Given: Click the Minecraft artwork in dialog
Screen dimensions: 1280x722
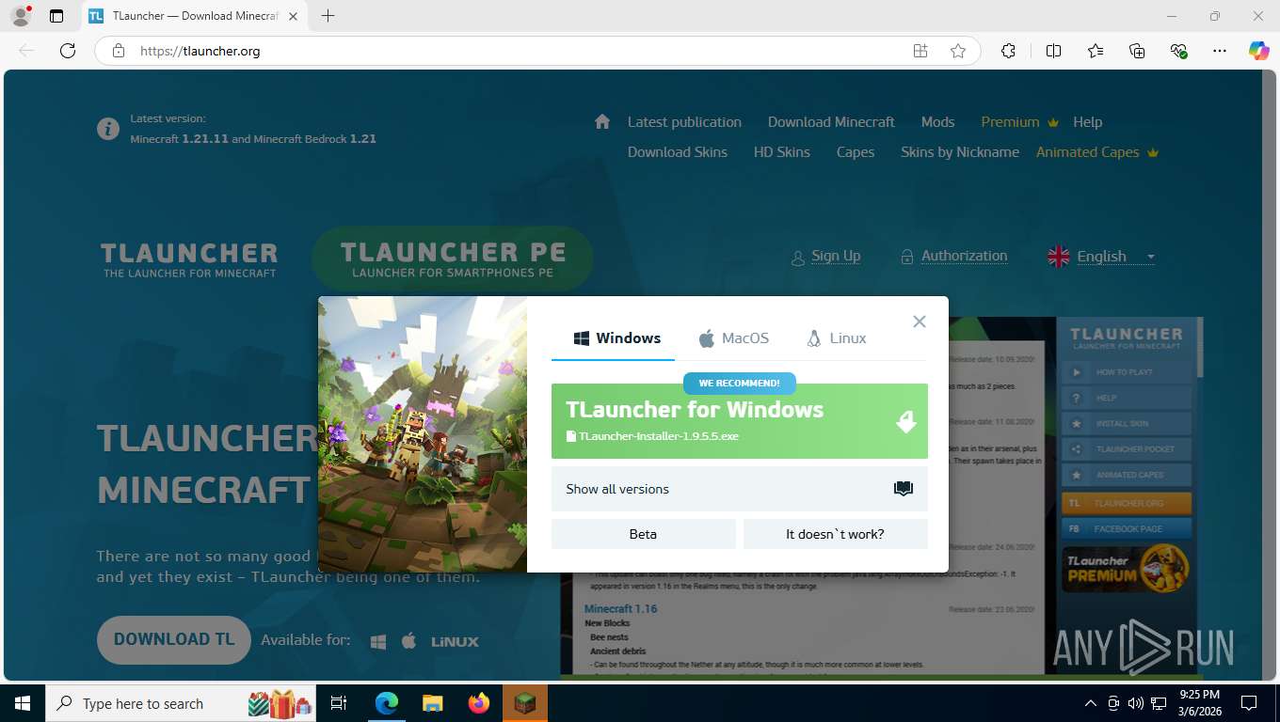Looking at the screenshot, I should pos(423,434).
